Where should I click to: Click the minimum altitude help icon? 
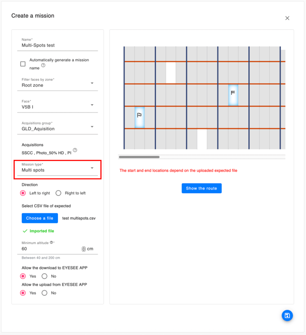(52, 243)
